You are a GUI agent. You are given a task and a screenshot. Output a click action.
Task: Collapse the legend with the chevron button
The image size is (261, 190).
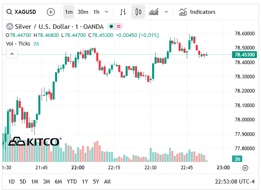click(x=12, y=54)
